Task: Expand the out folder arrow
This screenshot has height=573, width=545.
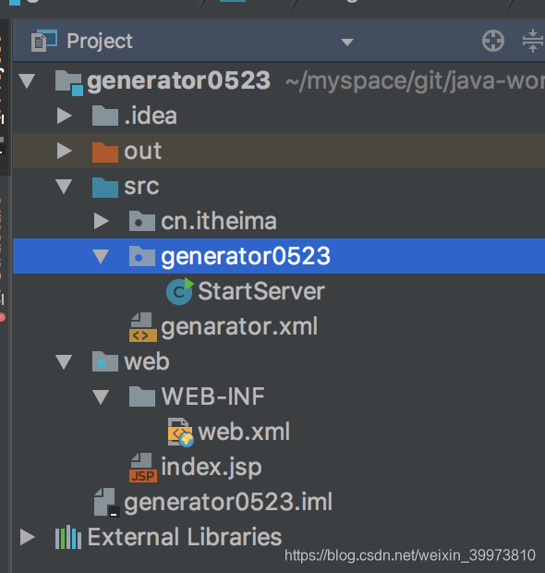Action: coord(65,151)
